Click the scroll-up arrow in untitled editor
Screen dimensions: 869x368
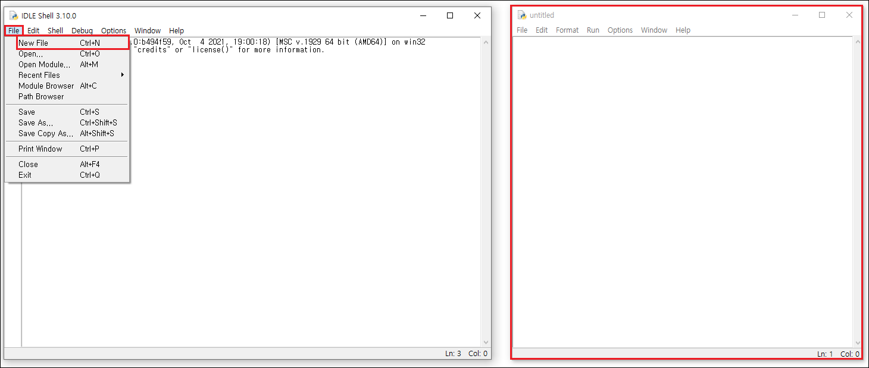click(x=857, y=42)
